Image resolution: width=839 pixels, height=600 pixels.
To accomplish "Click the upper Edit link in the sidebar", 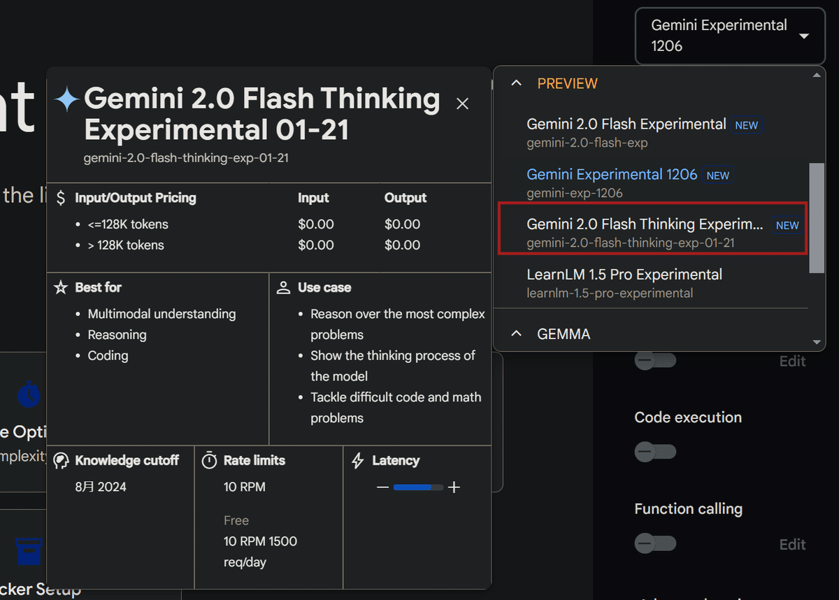I will tap(792, 361).
